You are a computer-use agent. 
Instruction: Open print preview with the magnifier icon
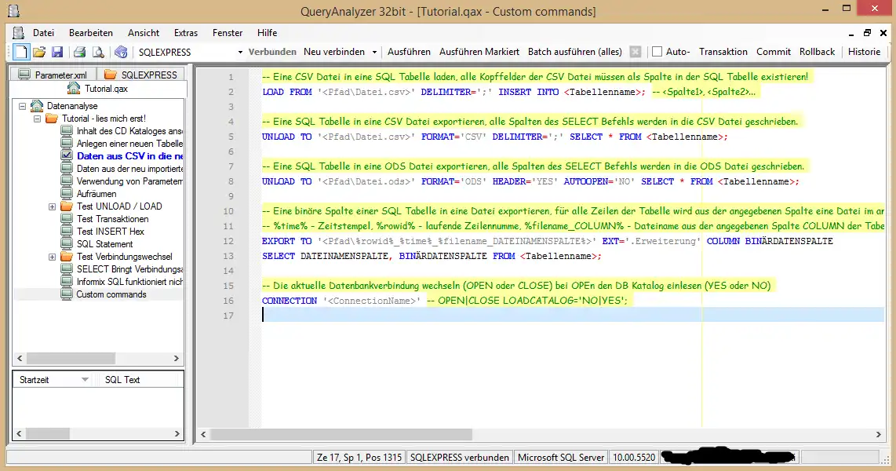[98, 52]
